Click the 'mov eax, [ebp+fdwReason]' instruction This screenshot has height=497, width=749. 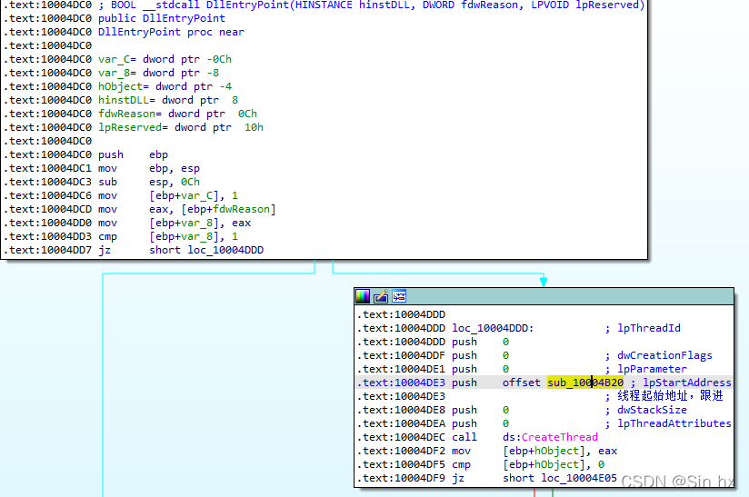[186, 209]
